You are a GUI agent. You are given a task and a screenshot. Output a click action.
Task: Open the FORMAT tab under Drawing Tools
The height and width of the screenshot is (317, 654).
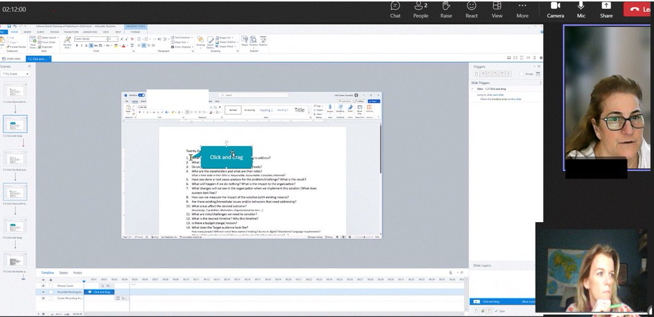click(135, 32)
